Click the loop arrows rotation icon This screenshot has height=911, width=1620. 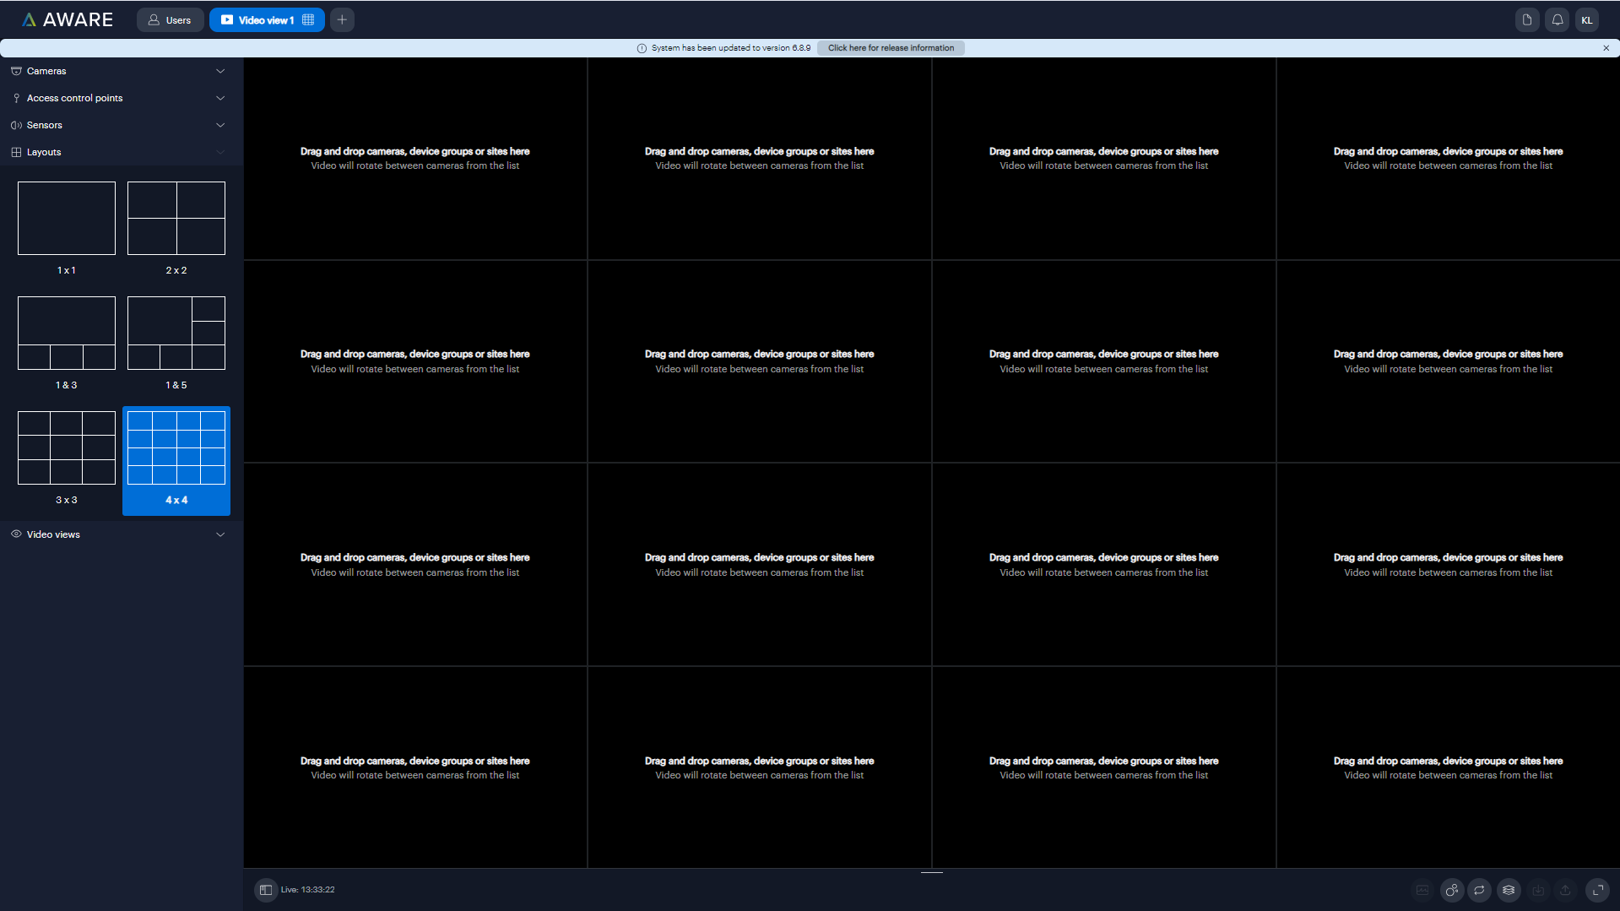1479,890
